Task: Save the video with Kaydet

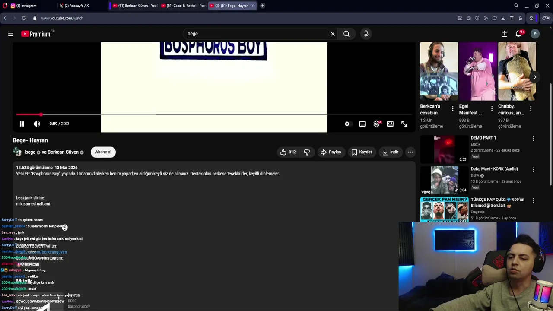Action: click(x=362, y=152)
